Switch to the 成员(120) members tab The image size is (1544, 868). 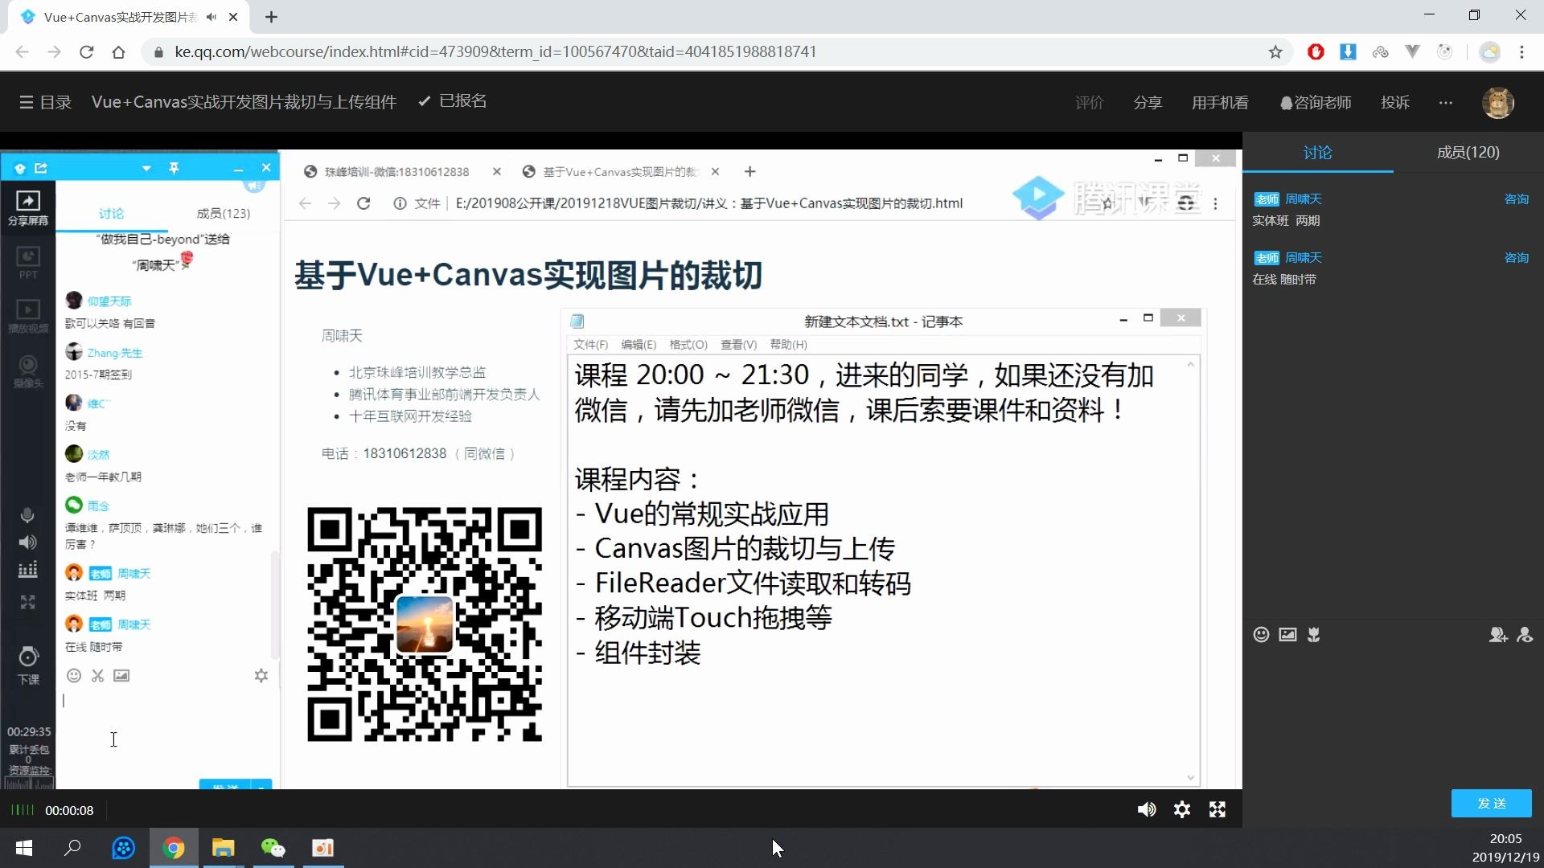[1468, 153]
